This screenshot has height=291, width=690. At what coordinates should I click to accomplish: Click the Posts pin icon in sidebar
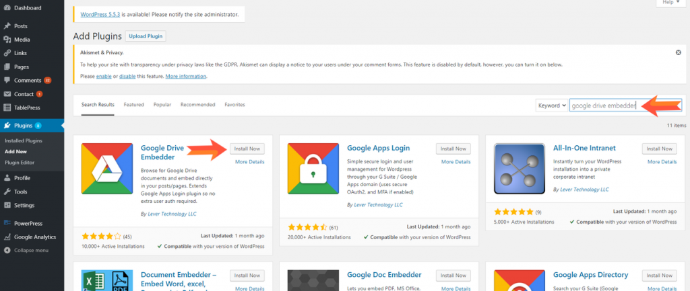pos(7,26)
